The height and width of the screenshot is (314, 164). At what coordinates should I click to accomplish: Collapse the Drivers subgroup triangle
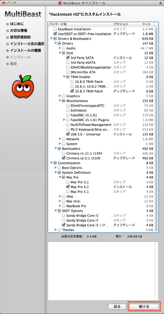click(56, 44)
